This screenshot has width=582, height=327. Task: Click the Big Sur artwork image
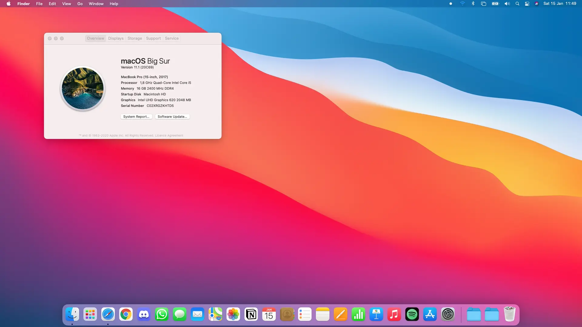(x=82, y=88)
